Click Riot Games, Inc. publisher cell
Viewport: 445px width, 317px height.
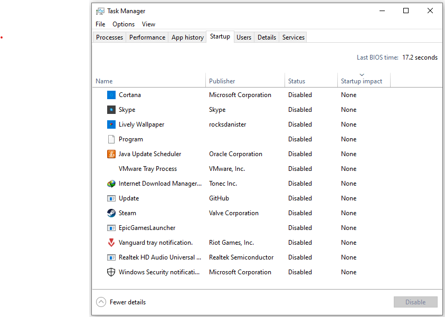231,243
